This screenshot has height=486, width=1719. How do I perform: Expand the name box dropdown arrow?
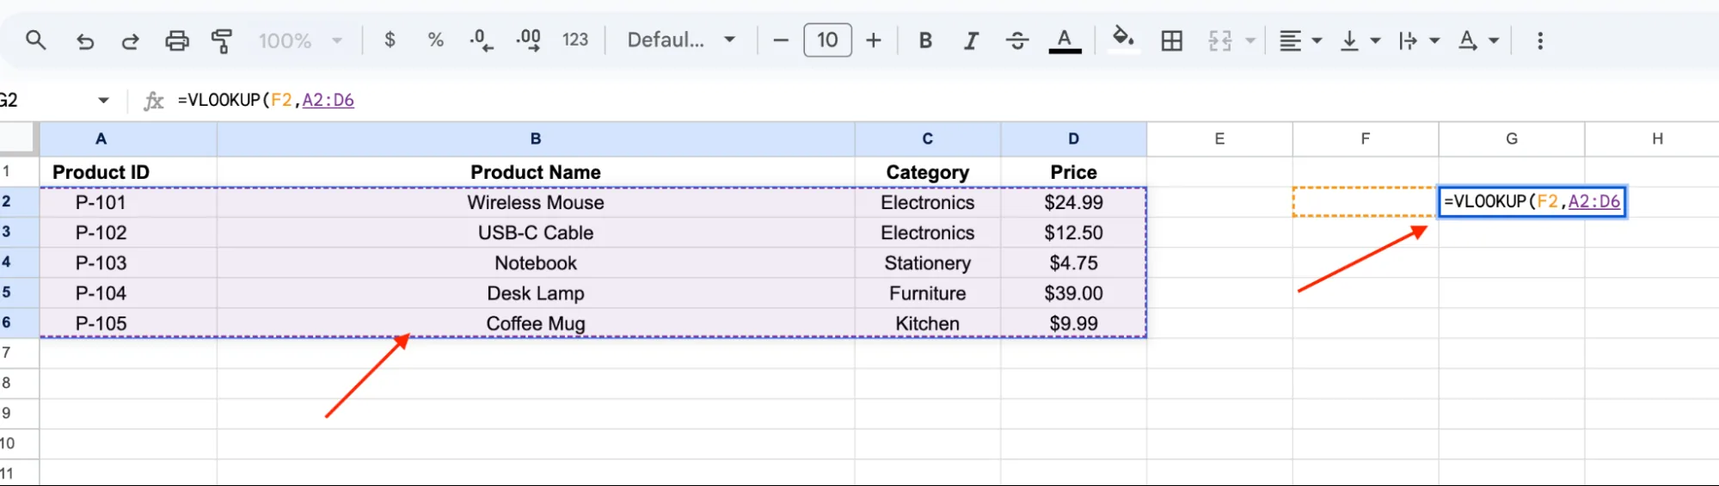tap(103, 101)
